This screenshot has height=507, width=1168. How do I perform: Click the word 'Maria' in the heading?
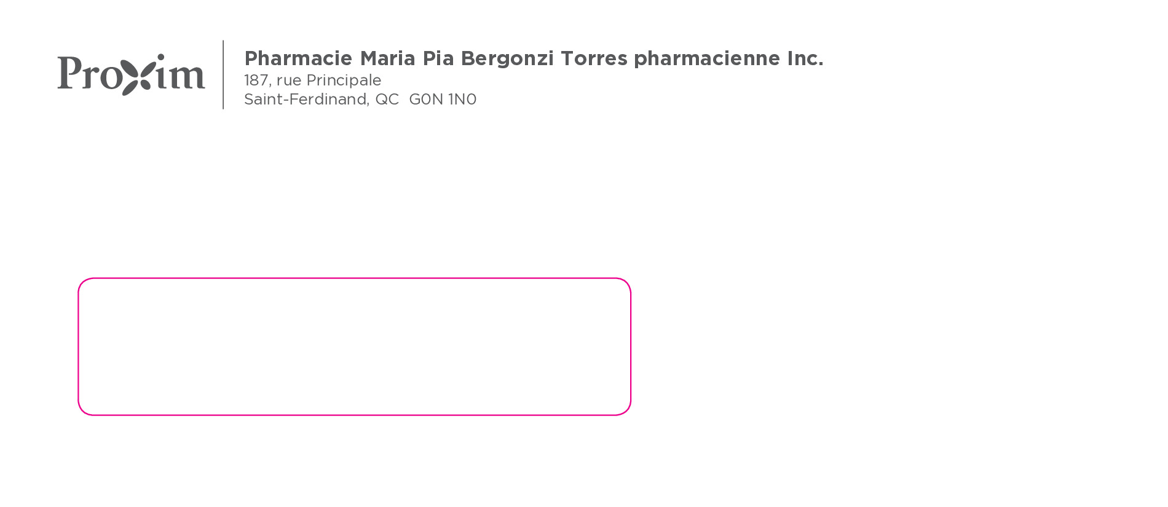point(387,58)
